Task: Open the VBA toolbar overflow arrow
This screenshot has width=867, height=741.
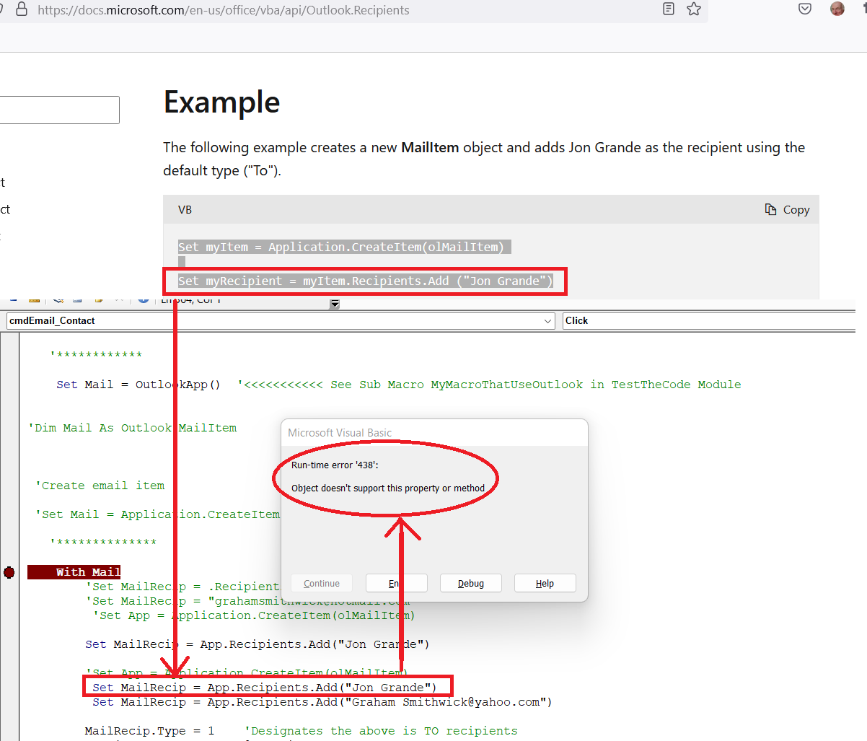Action: (x=335, y=304)
